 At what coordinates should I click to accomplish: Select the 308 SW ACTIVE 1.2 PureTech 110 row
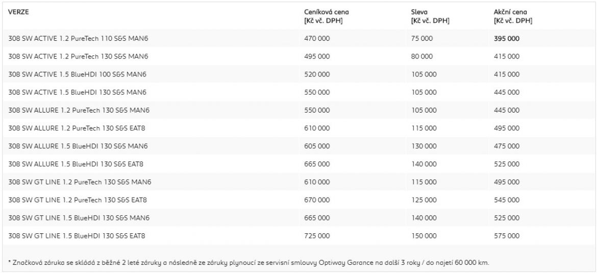click(298, 38)
